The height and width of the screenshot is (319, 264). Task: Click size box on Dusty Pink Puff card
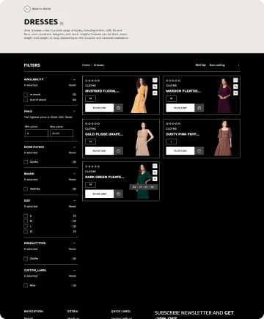[x=171, y=142]
